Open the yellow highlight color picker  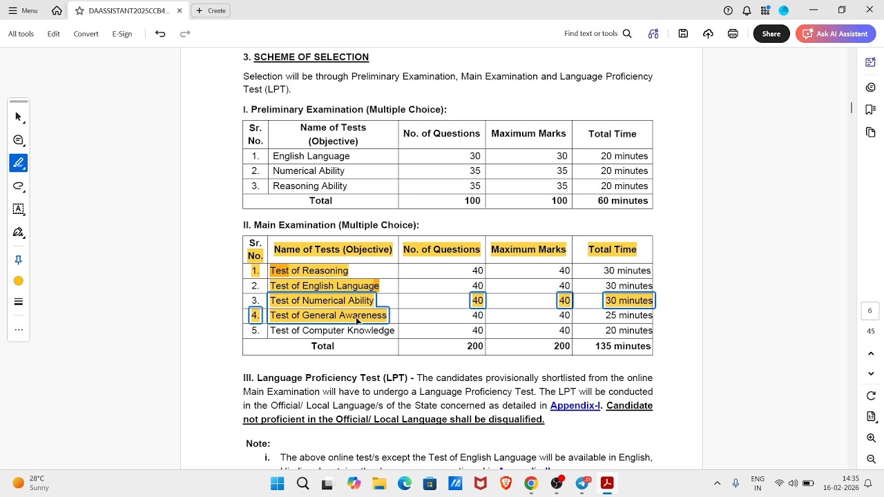[x=19, y=281]
